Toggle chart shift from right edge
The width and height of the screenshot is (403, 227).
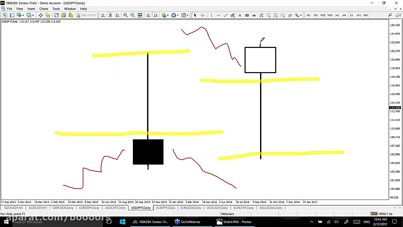click(156, 15)
